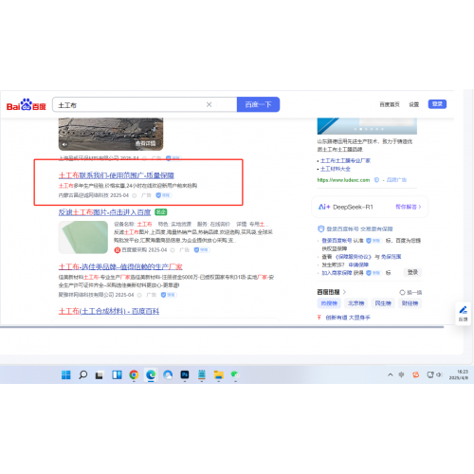Viewport: 474px width, 474px height.
Task: Visit https://www.ludexc.com link
Action: tap(343, 180)
